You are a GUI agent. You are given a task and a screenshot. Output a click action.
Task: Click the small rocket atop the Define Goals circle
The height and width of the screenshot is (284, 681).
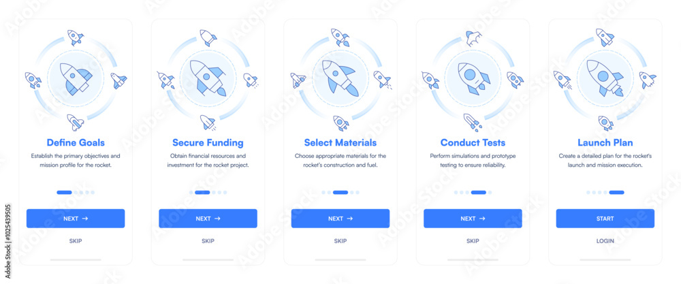[x=76, y=37]
